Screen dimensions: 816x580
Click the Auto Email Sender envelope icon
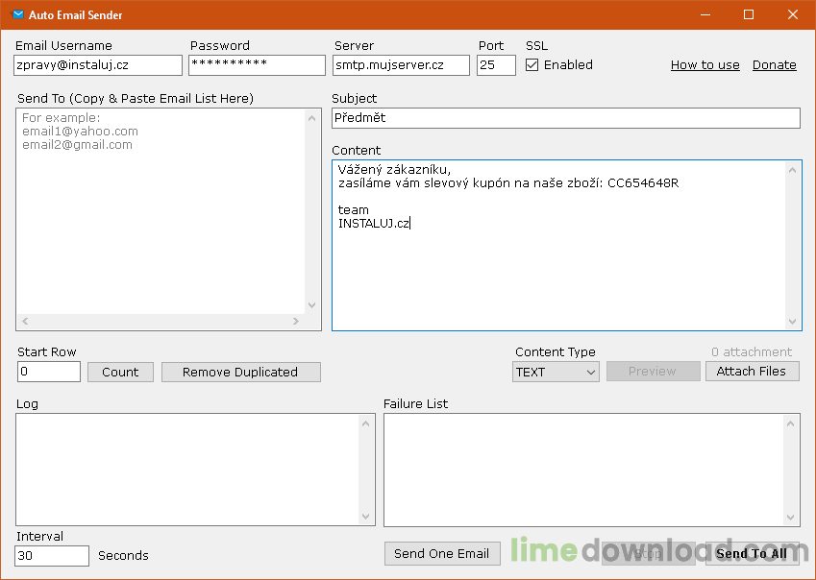(x=17, y=14)
